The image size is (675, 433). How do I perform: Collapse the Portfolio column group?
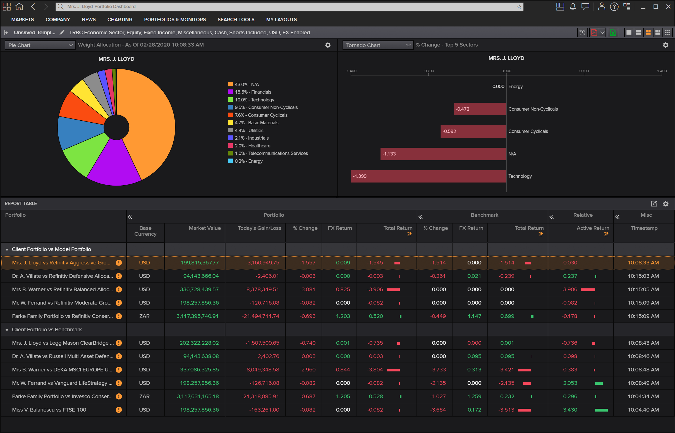130,217
